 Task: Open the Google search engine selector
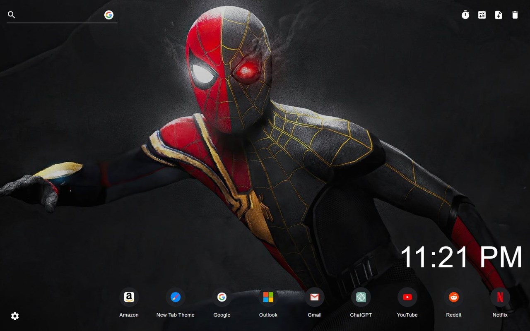click(x=109, y=15)
